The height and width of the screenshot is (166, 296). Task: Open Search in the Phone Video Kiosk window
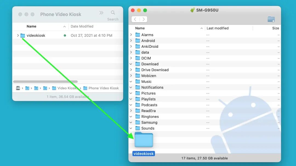click(x=113, y=13)
